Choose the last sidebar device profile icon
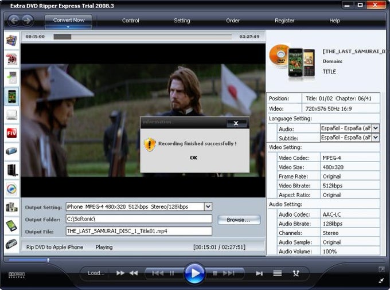Image resolution: width=390 pixels, height=290 pixels. pos(11,244)
